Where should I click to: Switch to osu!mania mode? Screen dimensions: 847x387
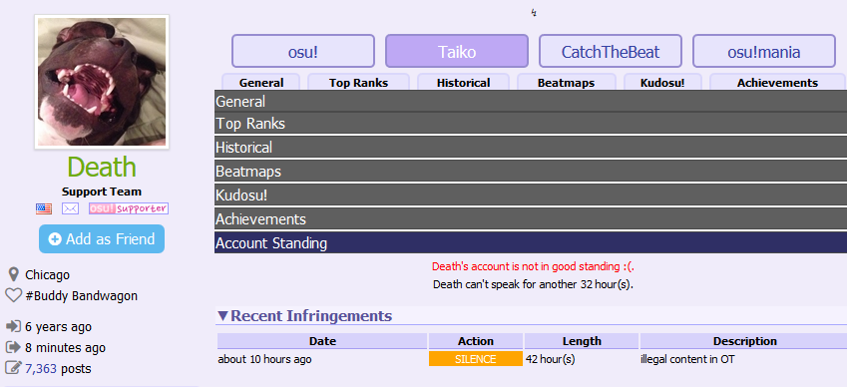click(764, 51)
